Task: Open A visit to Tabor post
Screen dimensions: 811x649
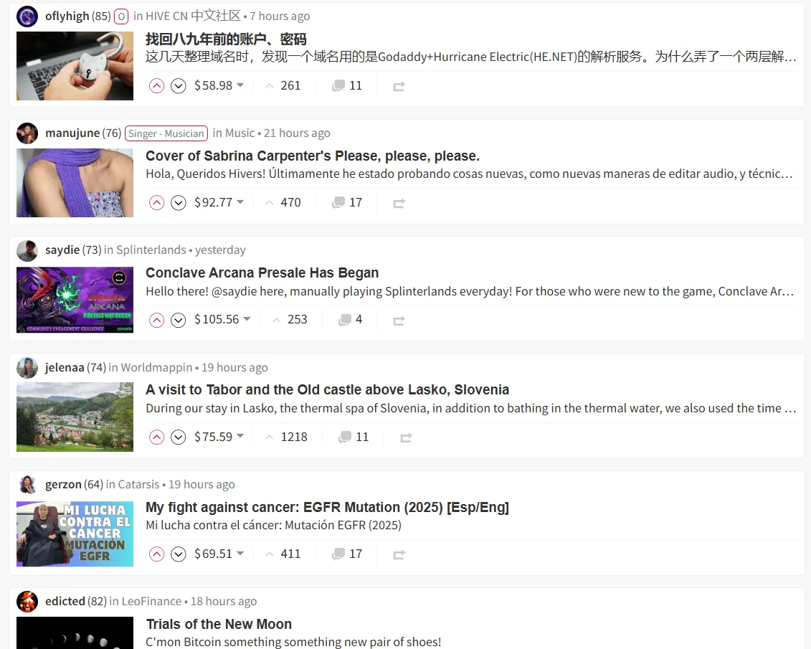Action: pyautogui.click(x=327, y=389)
